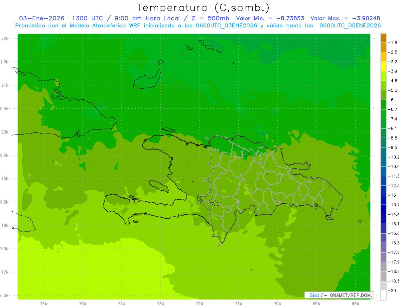Click the legend value "-7.4"
This screenshot has height=308, width=399.
click(393, 119)
